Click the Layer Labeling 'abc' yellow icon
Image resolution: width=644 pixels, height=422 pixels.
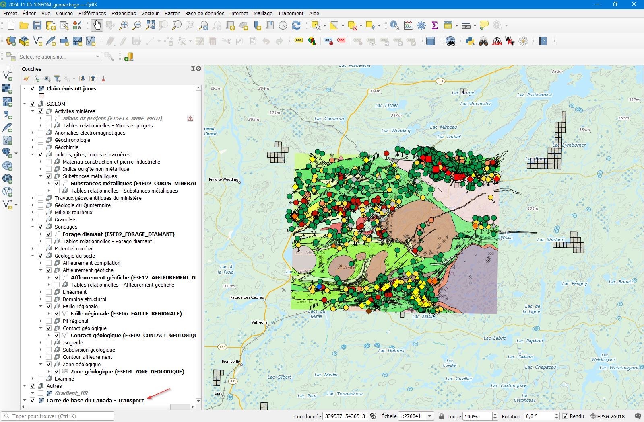(x=299, y=41)
